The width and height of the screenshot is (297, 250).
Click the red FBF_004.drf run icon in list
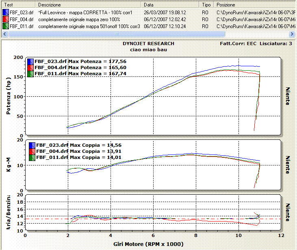click(x=5, y=19)
